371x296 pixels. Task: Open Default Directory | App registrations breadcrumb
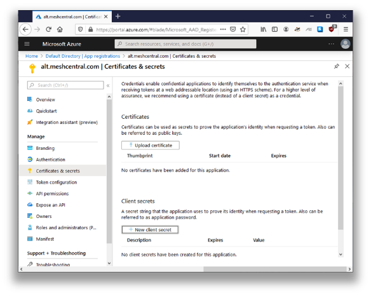(83, 56)
